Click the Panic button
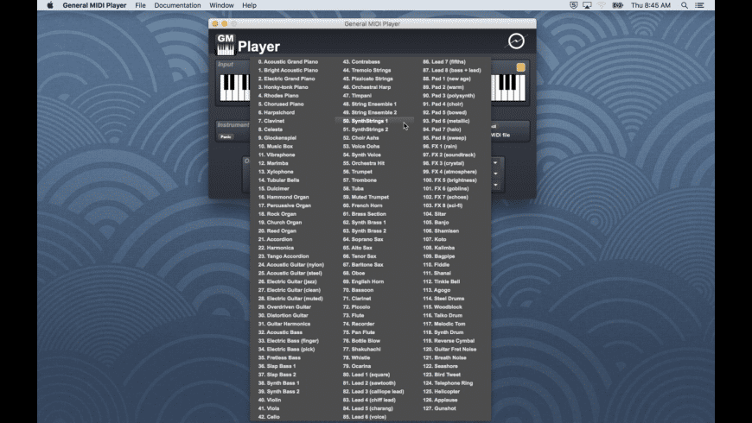Image resolution: width=752 pixels, height=423 pixels. pos(226,137)
